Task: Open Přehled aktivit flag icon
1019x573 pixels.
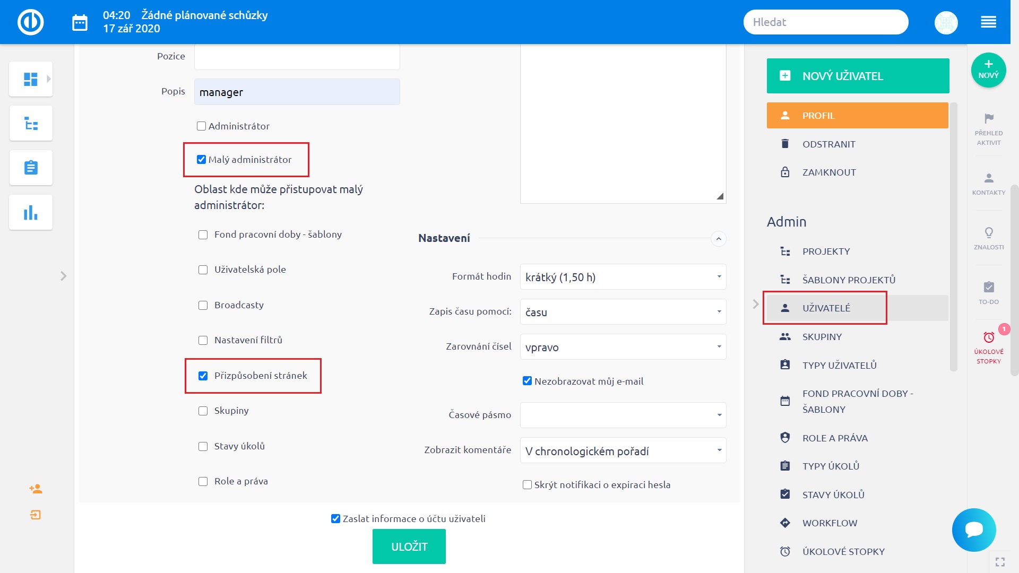Action: (988, 119)
